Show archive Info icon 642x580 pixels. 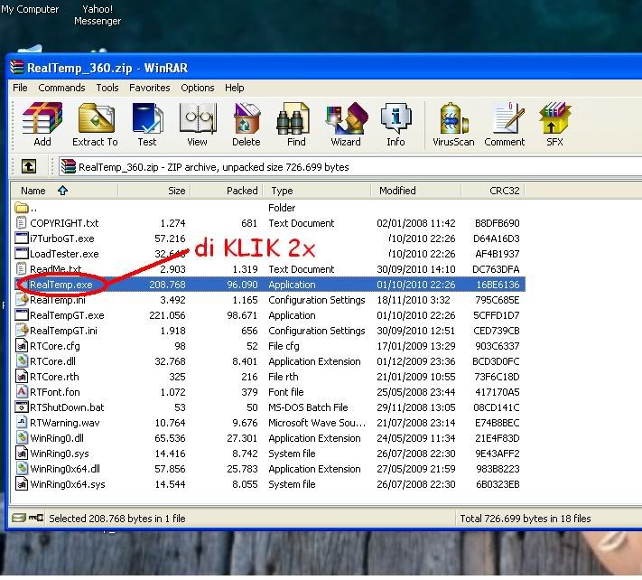pos(395,118)
